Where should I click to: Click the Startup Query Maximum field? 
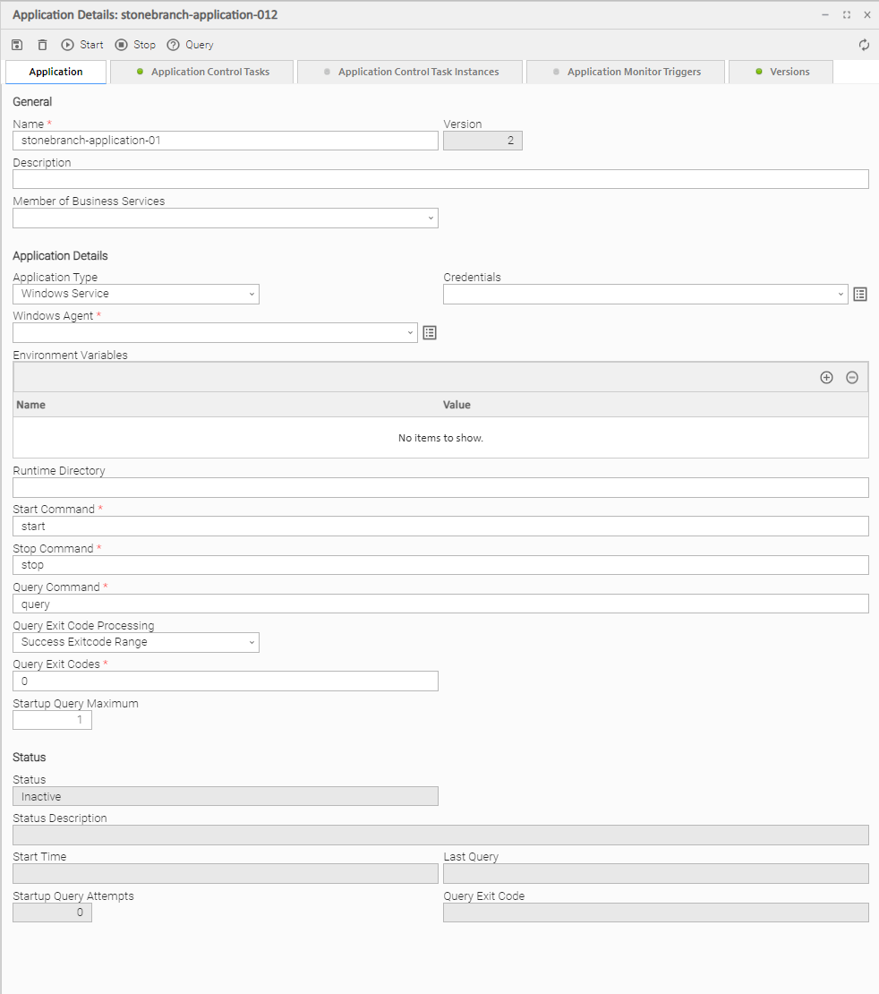[x=52, y=720]
